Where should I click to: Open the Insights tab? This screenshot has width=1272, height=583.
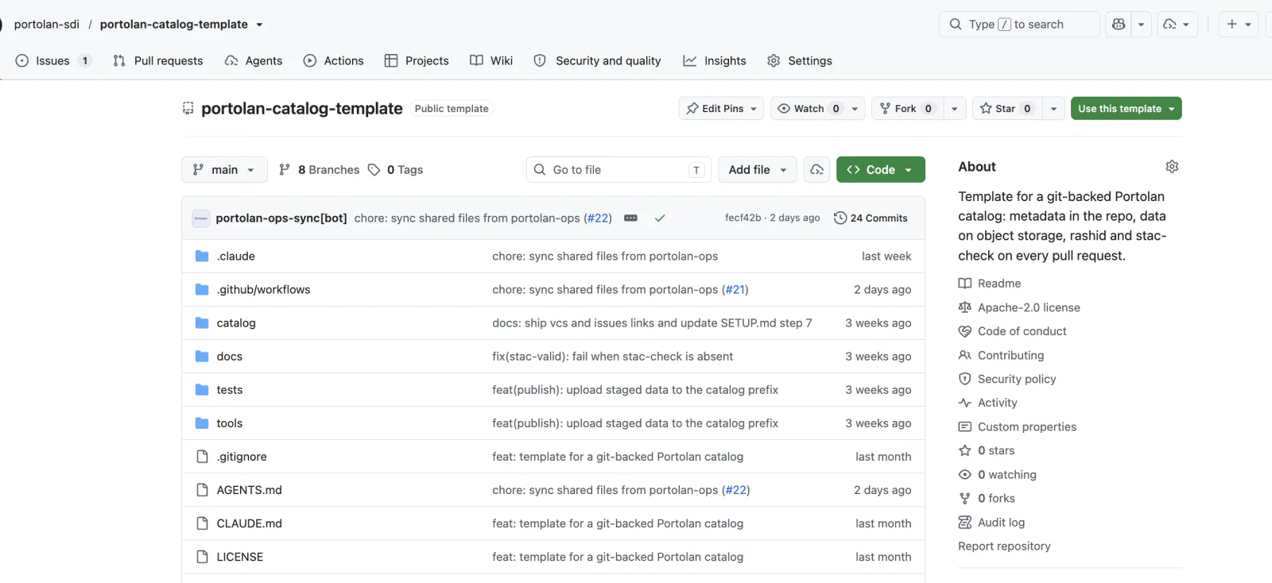pos(715,61)
